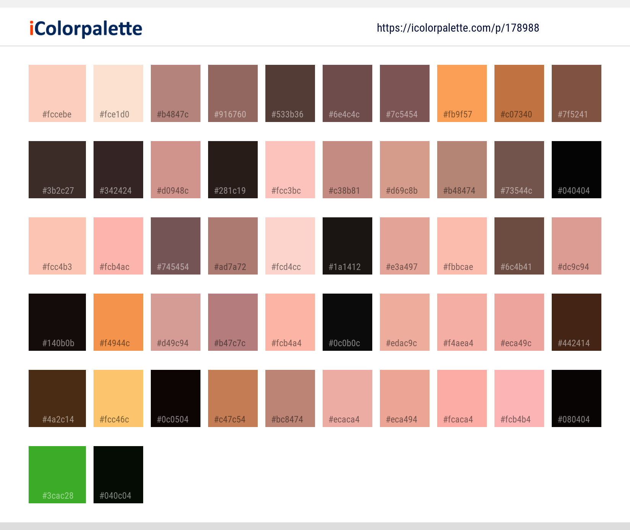
Task: Select the #7f5241 swatch
Action: (x=577, y=93)
